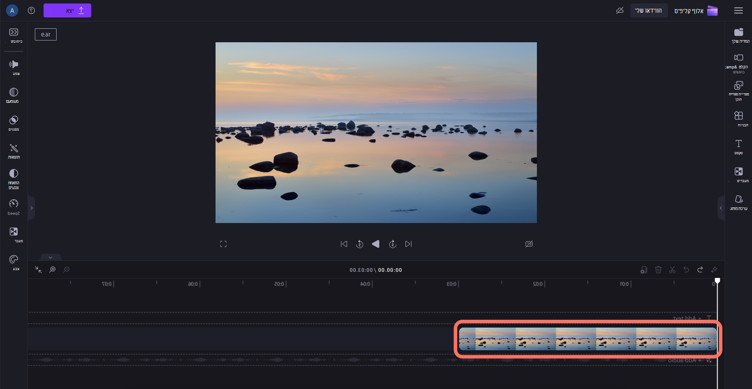Viewport: 752px width, 389px height.
Task: Zoom out of the timeline with the minus magnifier
Action: coord(66,270)
